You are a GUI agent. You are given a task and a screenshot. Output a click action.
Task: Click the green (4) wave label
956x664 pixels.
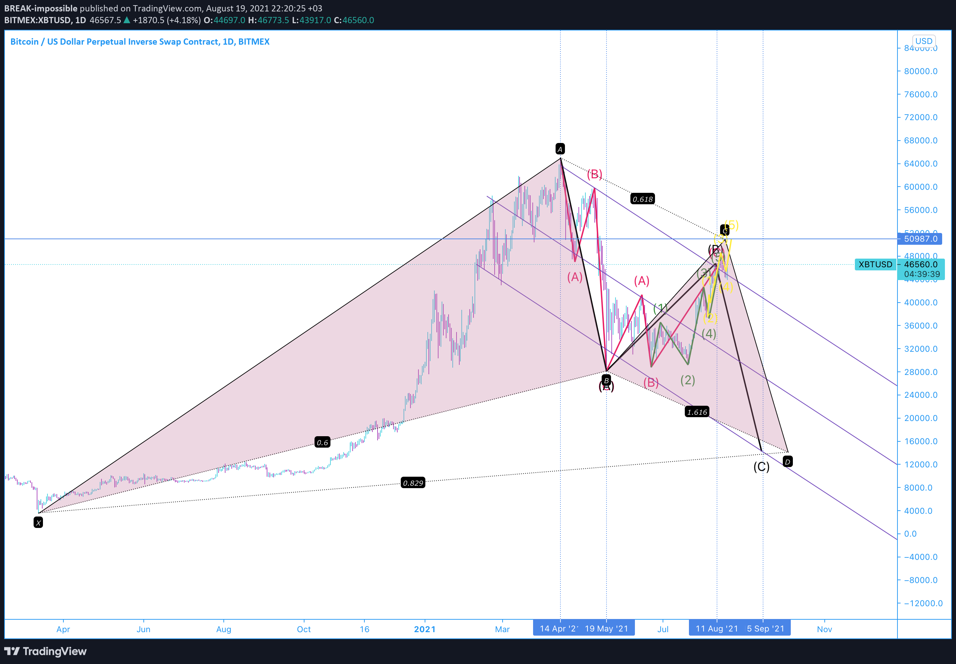[709, 334]
